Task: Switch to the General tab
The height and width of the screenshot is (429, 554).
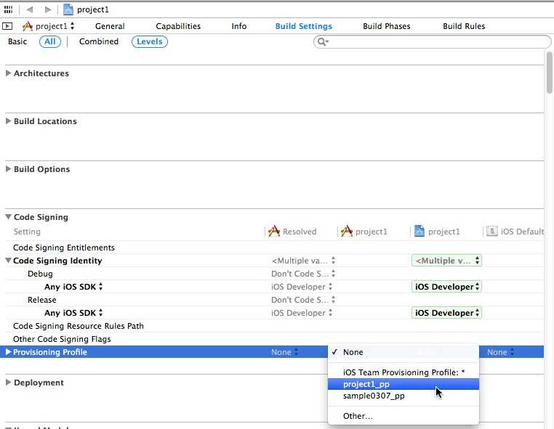Action: [110, 26]
